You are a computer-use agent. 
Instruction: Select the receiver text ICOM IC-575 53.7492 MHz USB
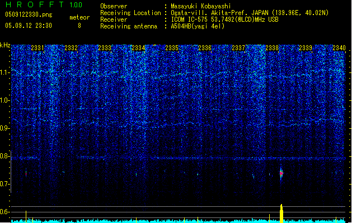[x=224, y=20]
